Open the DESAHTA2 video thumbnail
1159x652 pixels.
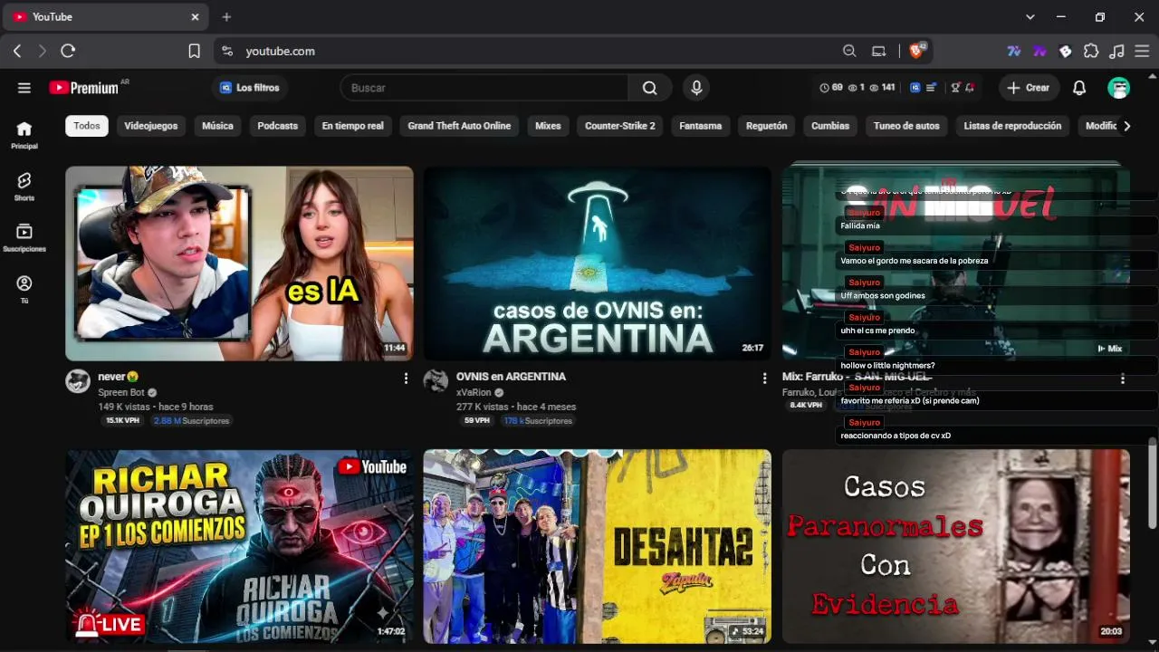tap(598, 547)
